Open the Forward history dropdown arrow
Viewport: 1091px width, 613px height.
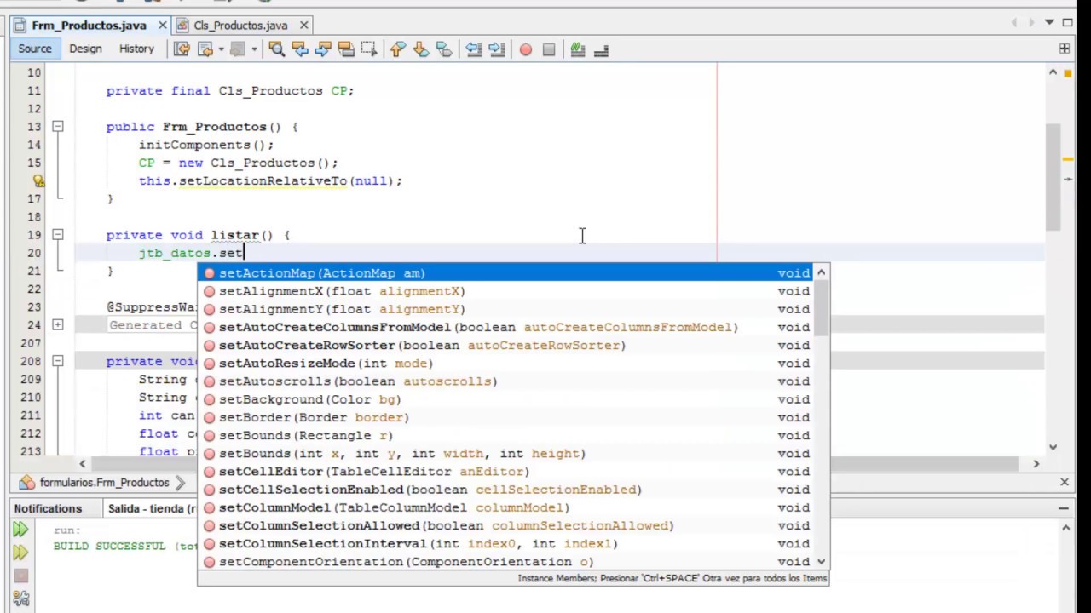coord(254,49)
